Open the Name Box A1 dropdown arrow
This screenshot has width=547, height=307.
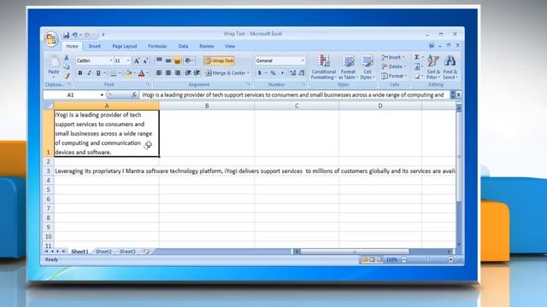pos(102,95)
